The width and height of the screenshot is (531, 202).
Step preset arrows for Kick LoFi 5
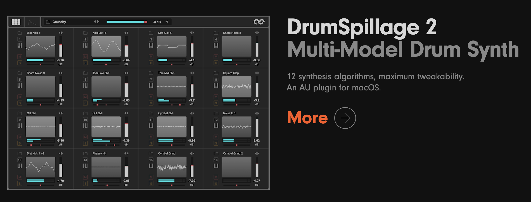pyautogui.click(x=126, y=33)
